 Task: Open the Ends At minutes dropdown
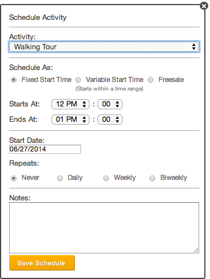point(110,120)
